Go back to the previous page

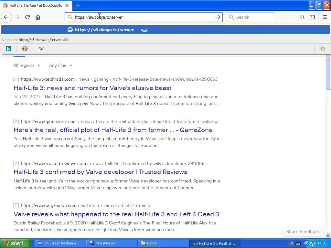(6, 17)
